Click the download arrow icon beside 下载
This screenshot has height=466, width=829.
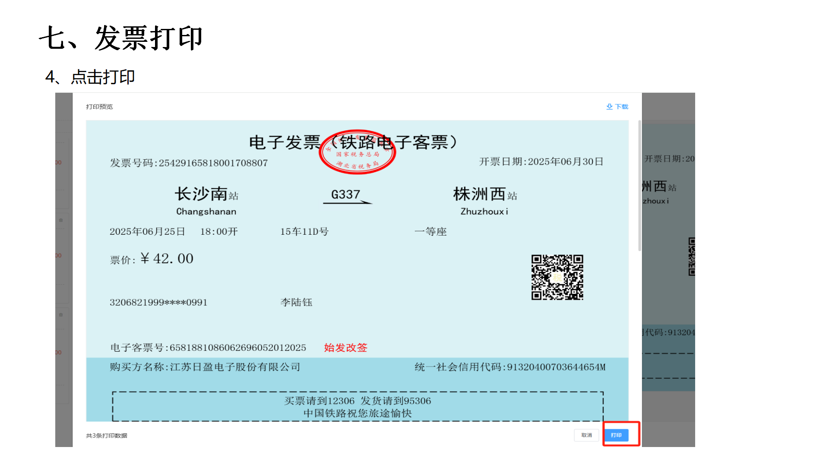tap(609, 107)
